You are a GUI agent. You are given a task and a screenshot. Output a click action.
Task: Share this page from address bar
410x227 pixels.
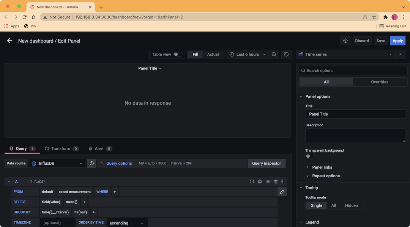(x=365, y=17)
